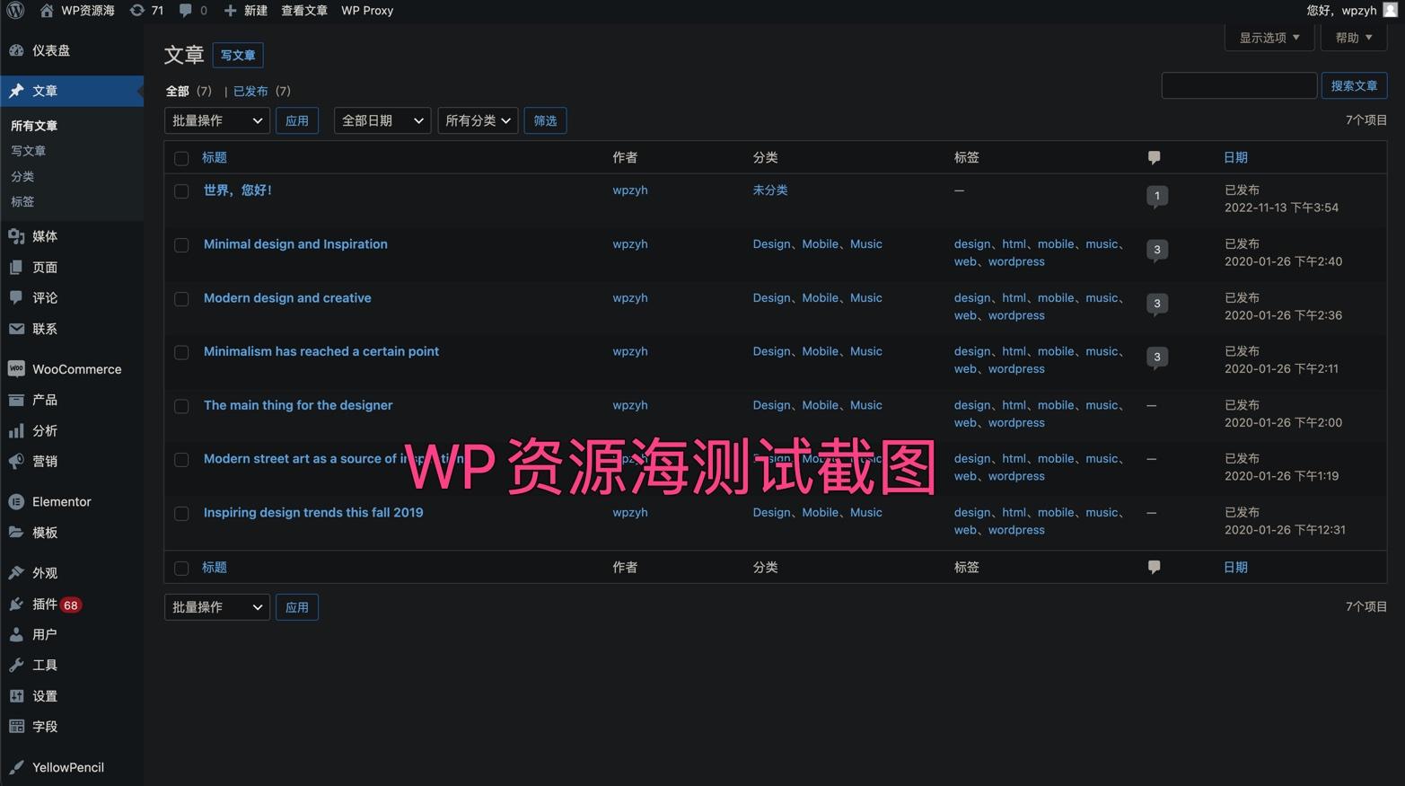Click the plus icon for 新建
1405x786 pixels.
point(230,11)
